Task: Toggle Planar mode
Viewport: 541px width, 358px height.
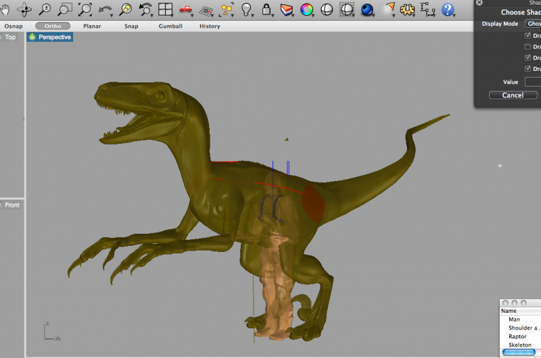Action: pos(92,26)
